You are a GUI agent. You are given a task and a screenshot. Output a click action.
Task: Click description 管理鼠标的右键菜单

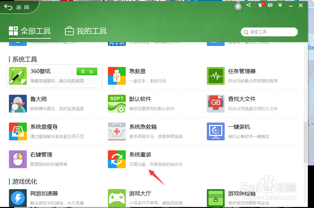(49, 164)
